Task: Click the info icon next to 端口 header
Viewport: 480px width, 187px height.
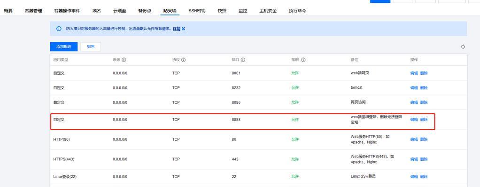Action: click(x=243, y=60)
